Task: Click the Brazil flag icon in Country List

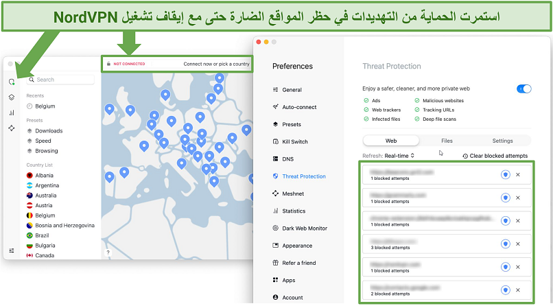Action: [30, 235]
